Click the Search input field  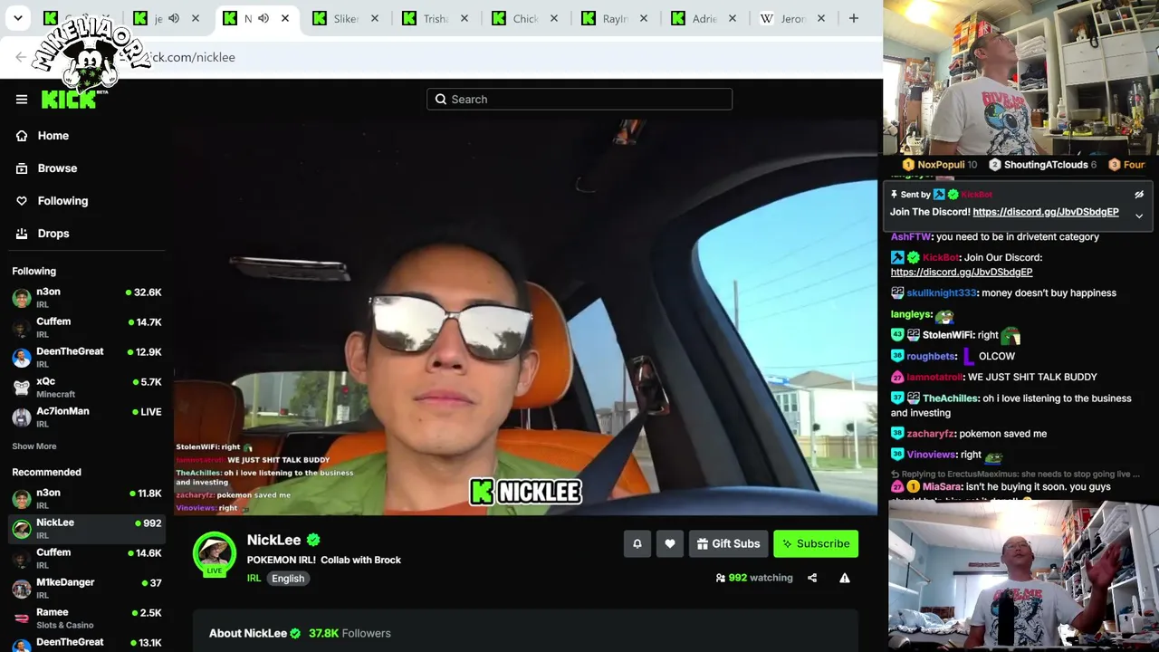[579, 100]
